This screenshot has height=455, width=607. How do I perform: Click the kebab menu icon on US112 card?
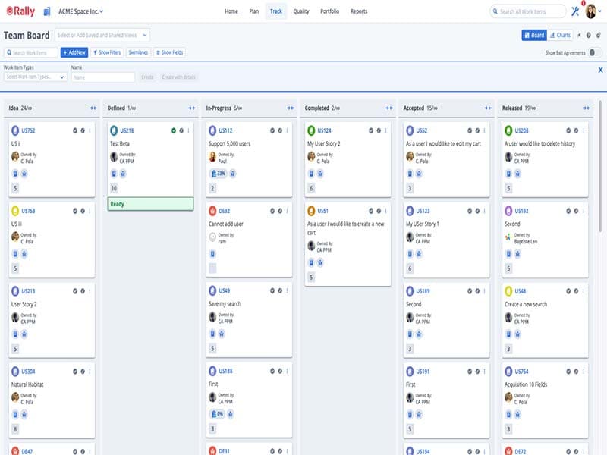(287, 130)
